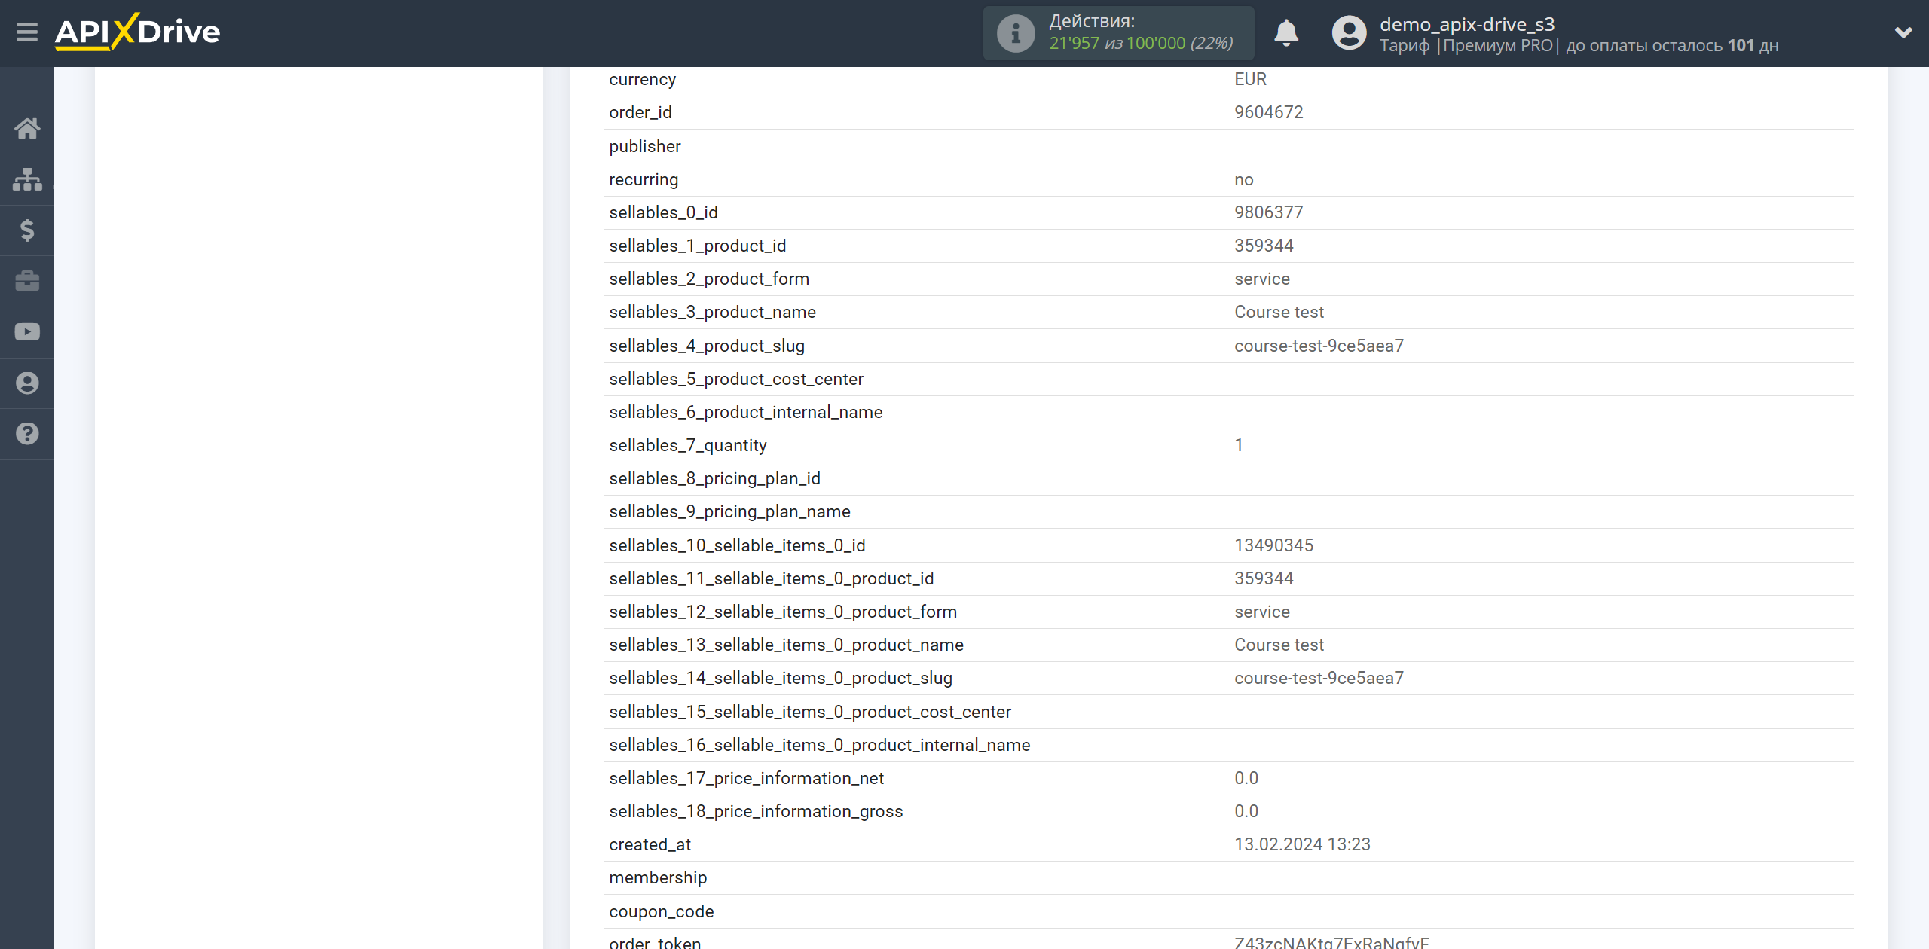The height and width of the screenshot is (949, 1929).
Task: Go to Home in the sidebar
Action: pyautogui.click(x=27, y=128)
